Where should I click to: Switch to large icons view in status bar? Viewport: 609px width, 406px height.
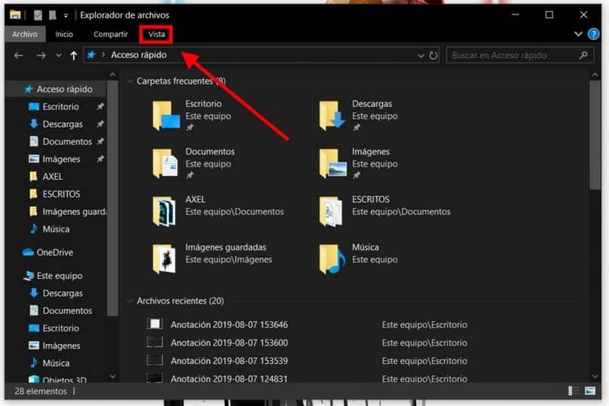click(590, 391)
